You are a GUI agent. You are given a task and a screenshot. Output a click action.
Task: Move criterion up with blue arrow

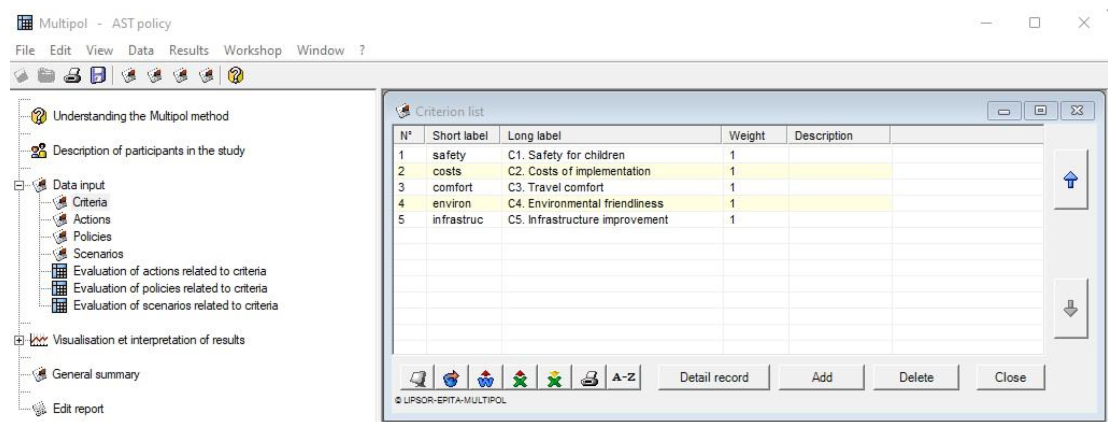[1071, 180]
